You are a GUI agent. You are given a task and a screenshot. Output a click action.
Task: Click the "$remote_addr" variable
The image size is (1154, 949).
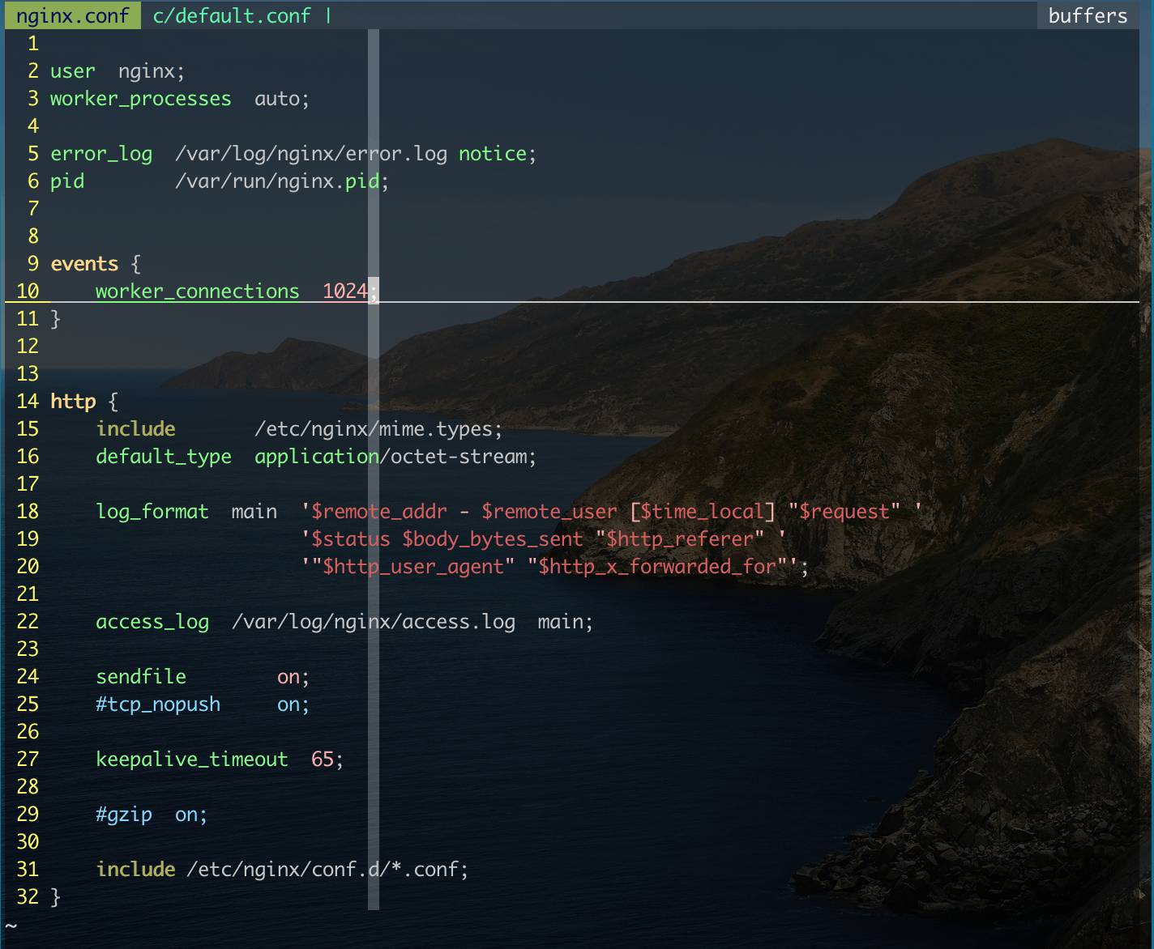(379, 512)
